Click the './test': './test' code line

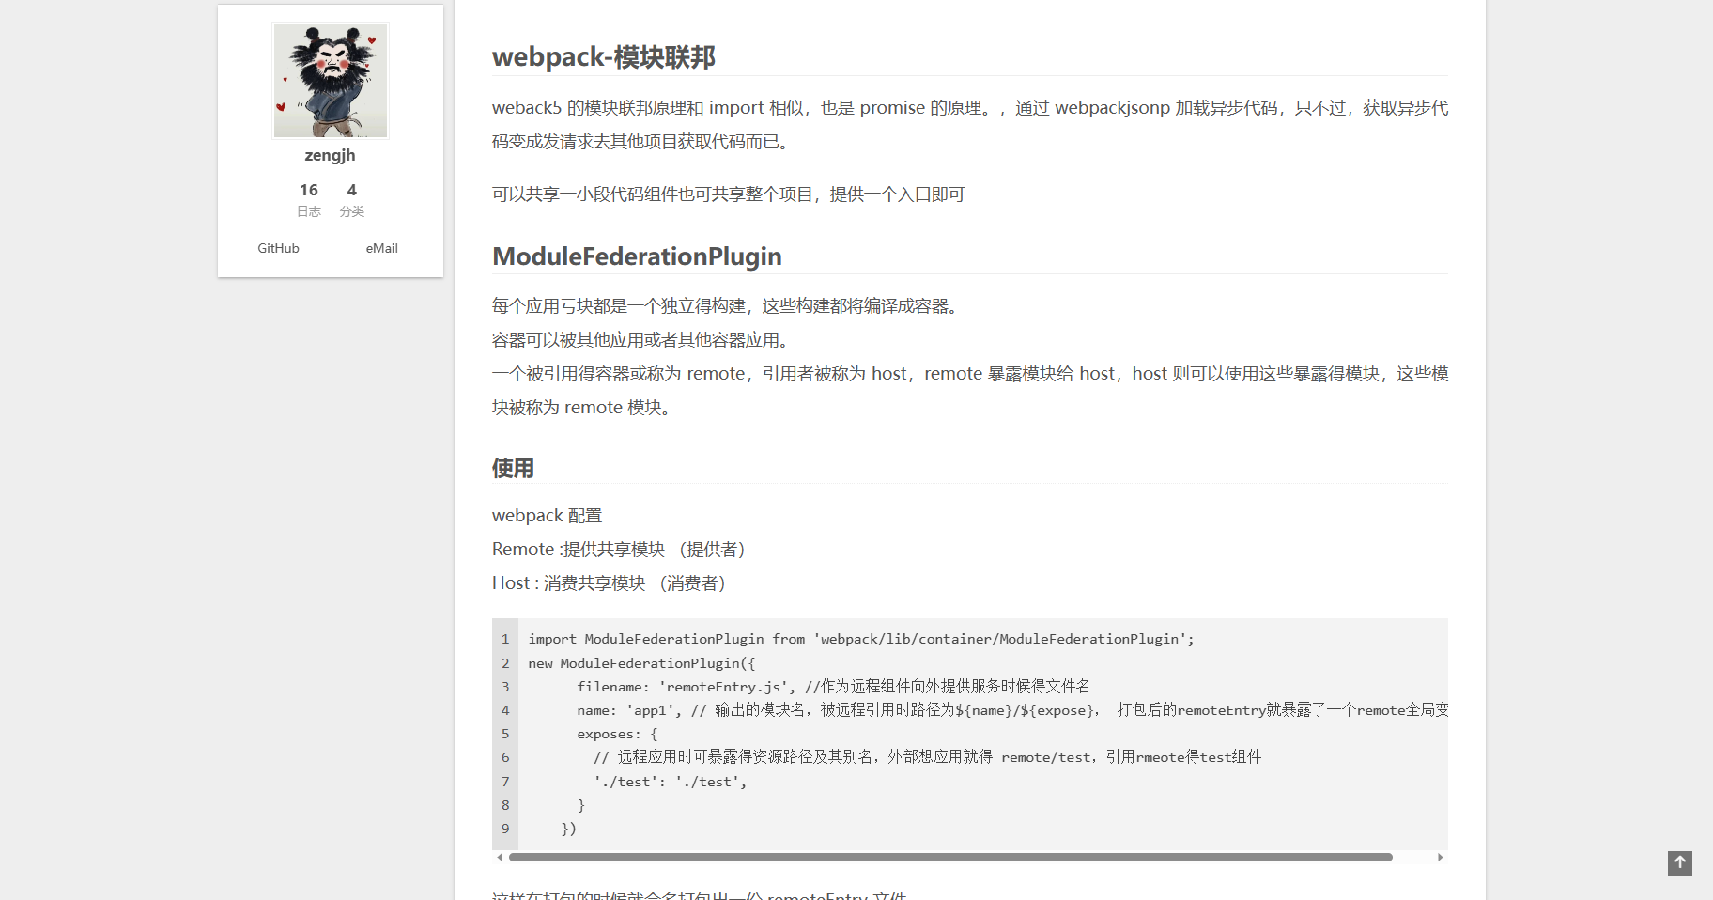click(x=671, y=782)
